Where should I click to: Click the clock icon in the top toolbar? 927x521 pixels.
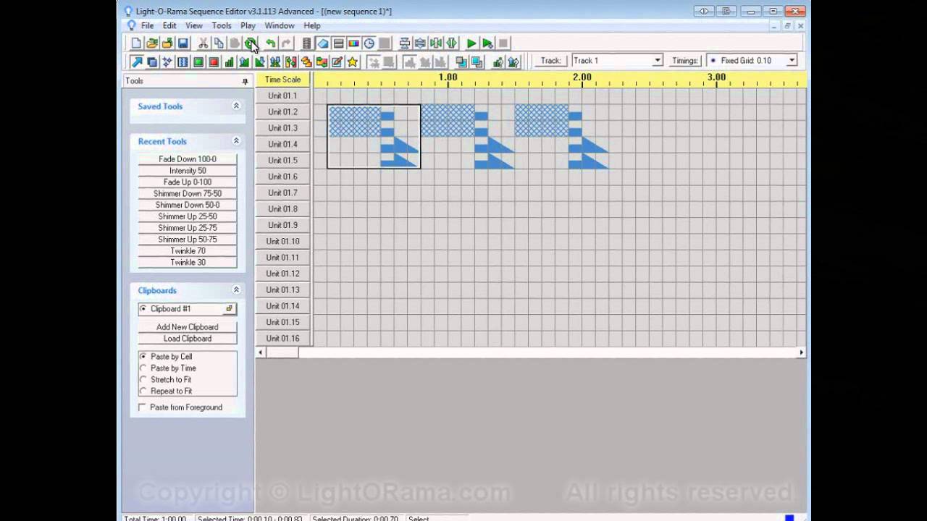click(369, 43)
